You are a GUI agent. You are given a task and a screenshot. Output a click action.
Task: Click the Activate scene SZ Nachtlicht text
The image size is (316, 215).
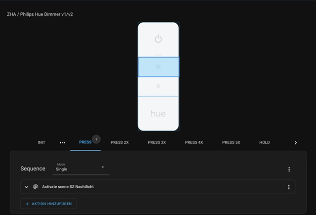click(68, 187)
